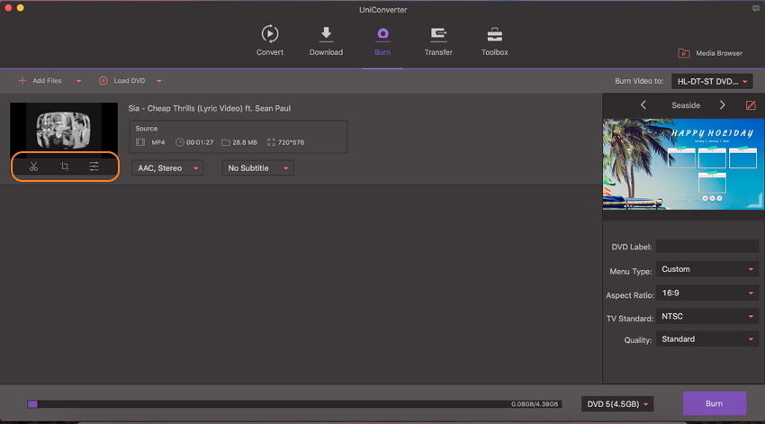Open the No Subtitle dropdown

pyautogui.click(x=257, y=167)
